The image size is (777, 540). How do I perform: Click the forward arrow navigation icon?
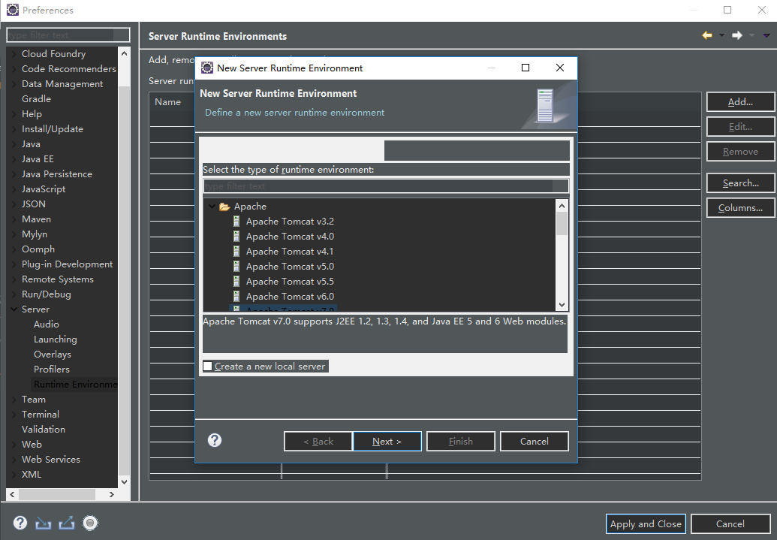[737, 35]
